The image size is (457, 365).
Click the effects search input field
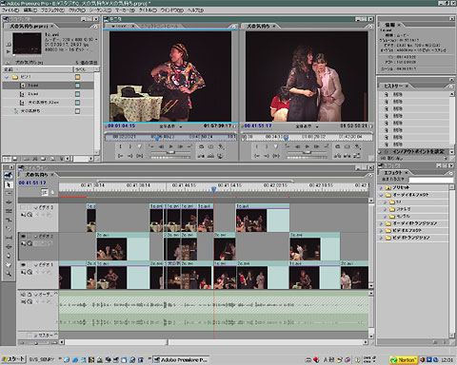coord(431,180)
